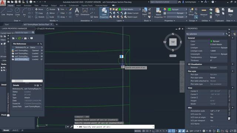The height and width of the screenshot is (133, 237).
Task: Open the layer name dropdown G-Detl-Medm
Action: [130, 9]
